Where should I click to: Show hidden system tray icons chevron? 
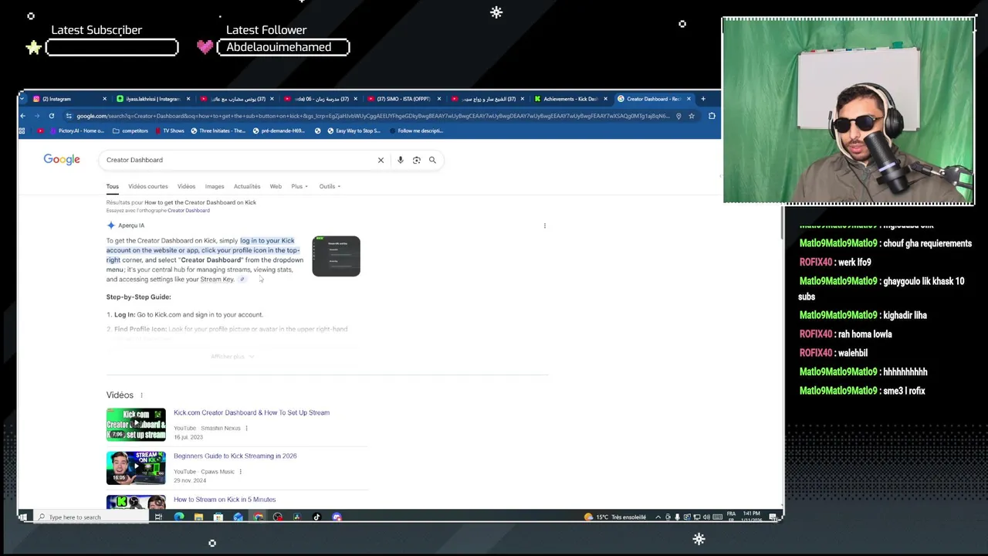pos(658,517)
